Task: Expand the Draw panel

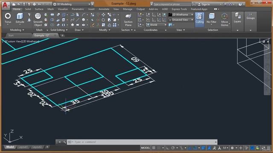Action: (79, 30)
